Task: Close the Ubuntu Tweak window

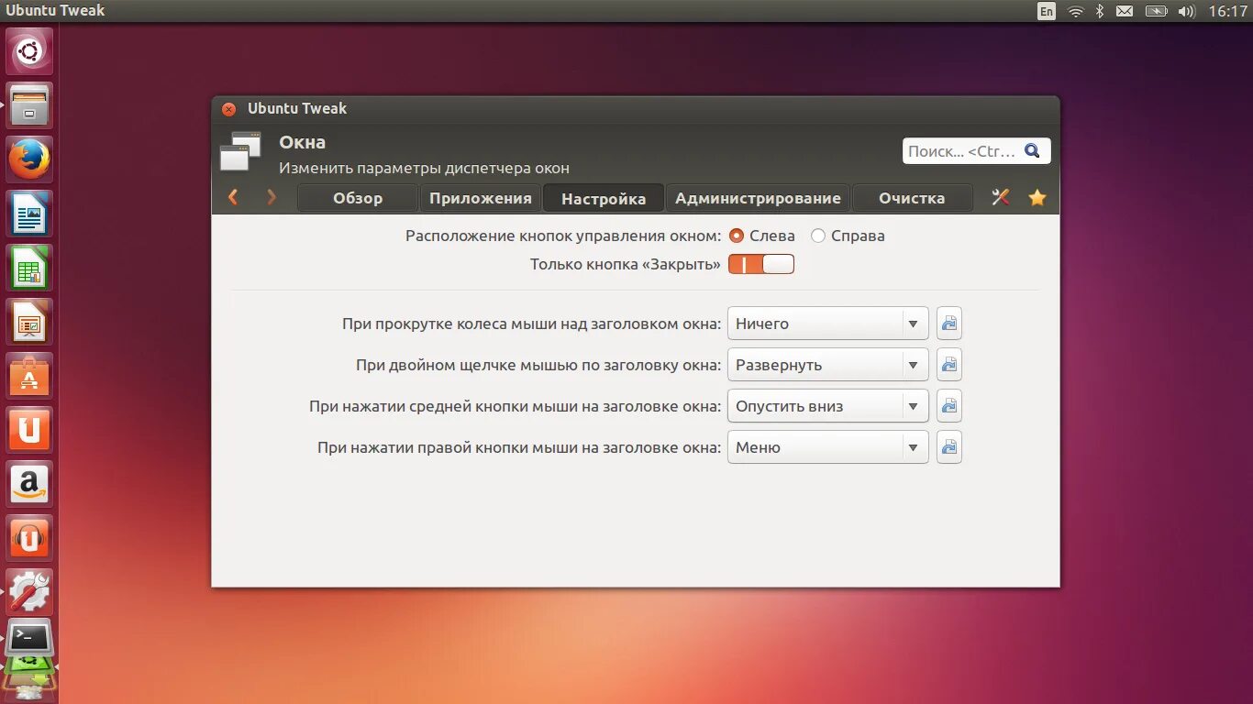Action: coord(229,109)
